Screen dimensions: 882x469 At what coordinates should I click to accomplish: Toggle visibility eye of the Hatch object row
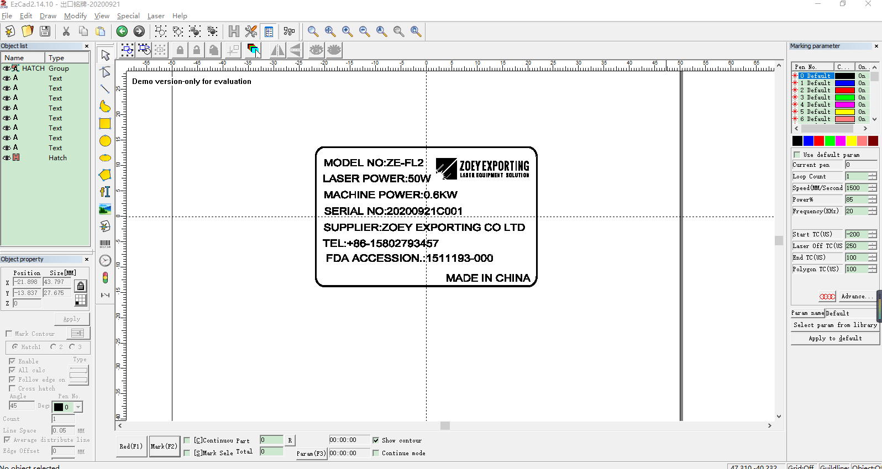(x=7, y=157)
